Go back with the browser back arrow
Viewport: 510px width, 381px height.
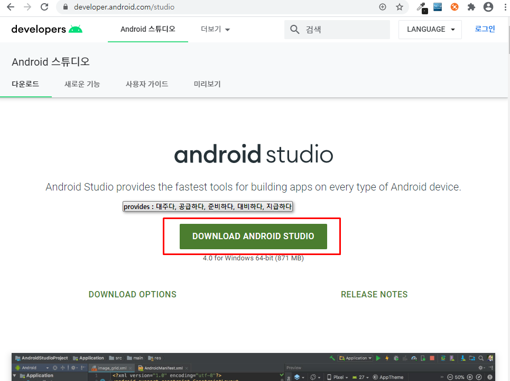11,7
